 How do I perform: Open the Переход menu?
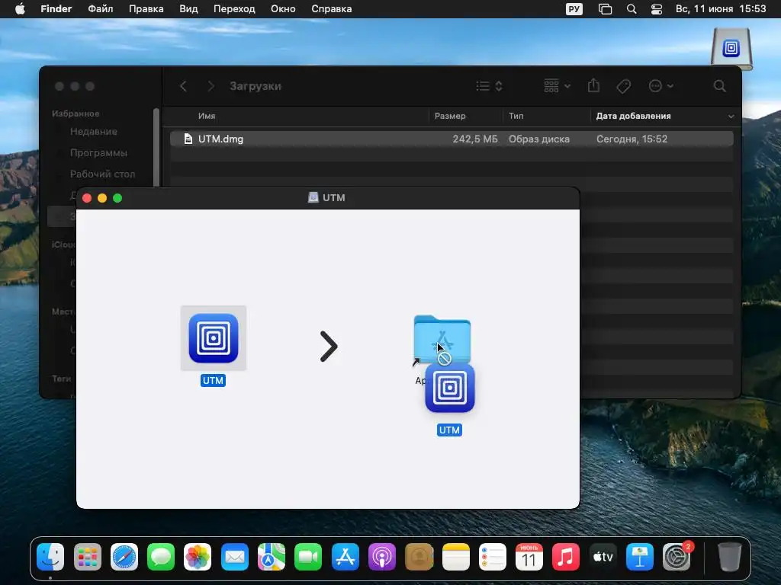234,9
